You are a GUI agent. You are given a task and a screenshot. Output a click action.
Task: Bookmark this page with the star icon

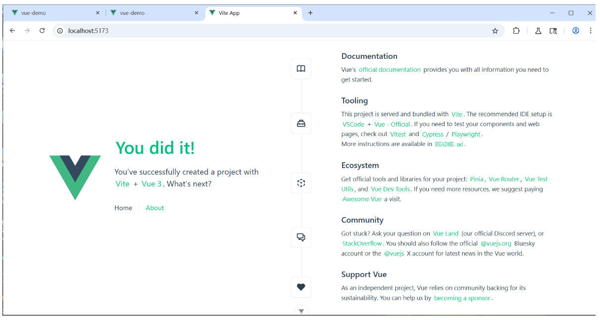pyautogui.click(x=495, y=31)
